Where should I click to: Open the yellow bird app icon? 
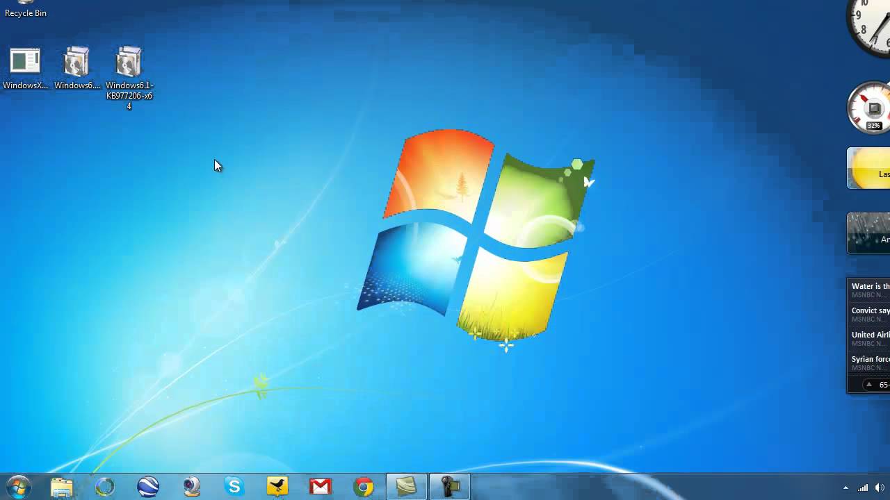pyautogui.click(x=277, y=487)
